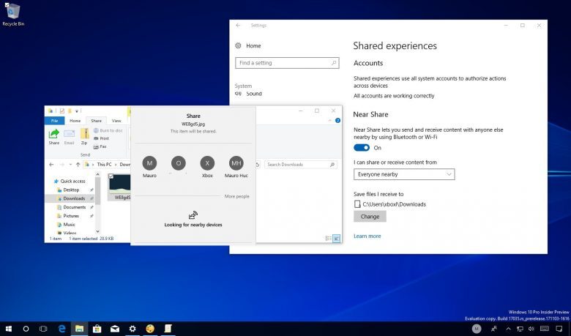571x336 pixels.
Task: Click the Home gear icon in Settings
Action: tap(239, 45)
